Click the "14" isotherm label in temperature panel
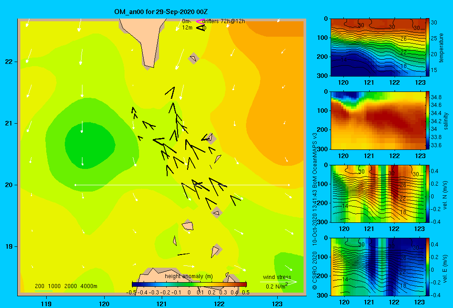Screen dimensions: 453x308 (344, 59)
